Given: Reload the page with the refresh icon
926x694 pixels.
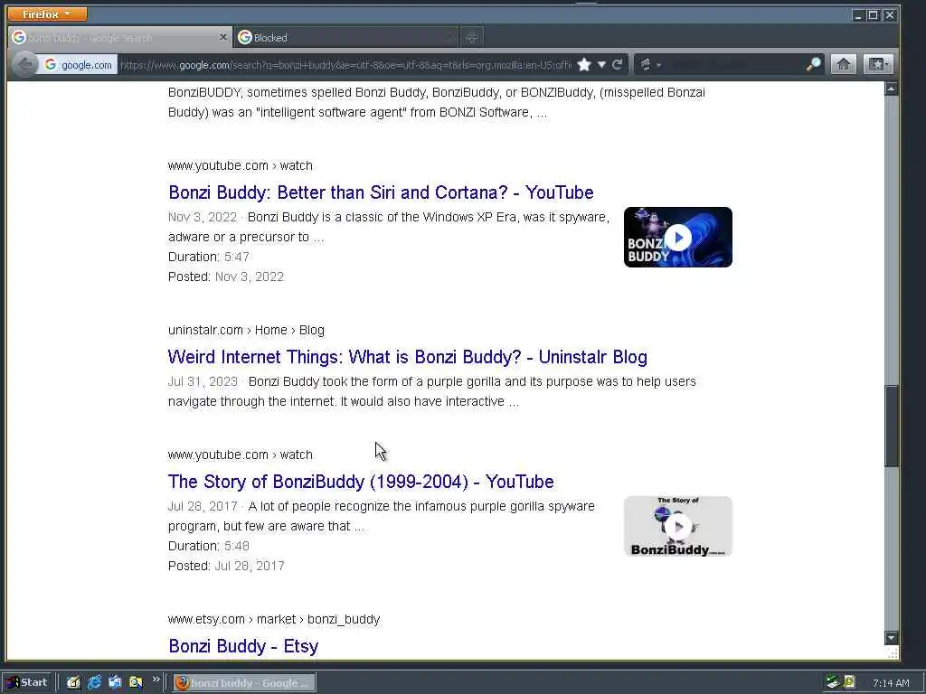Looking at the screenshot, I should (618, 65).
